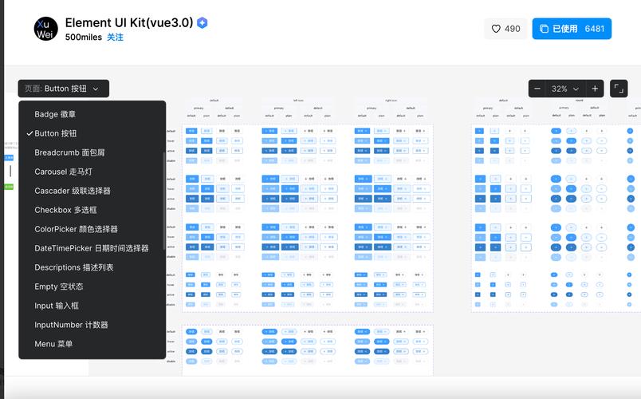Screen dimensions: 641x399
Task: Open the 32% zoom level dropdown
Action: click(x=565, y=89)
